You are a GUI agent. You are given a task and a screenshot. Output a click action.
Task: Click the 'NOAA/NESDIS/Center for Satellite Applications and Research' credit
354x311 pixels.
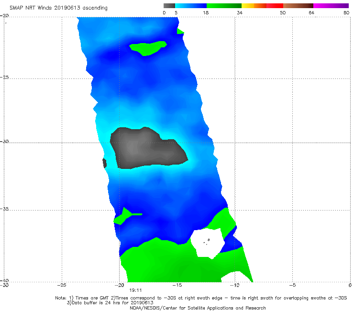(198, 308)
